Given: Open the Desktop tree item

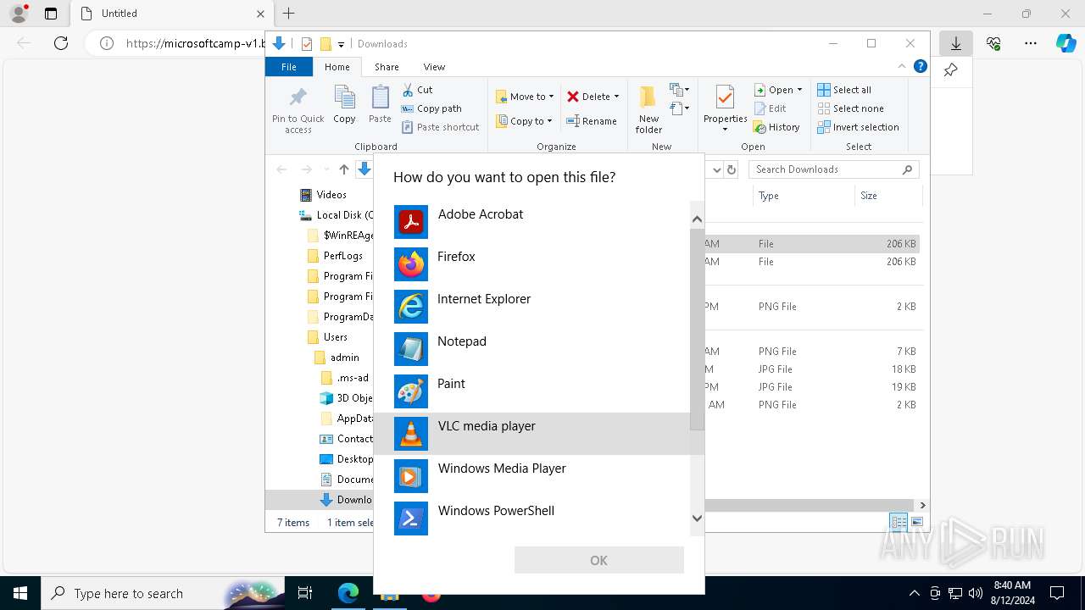Looking at the screenshot, I should [346, 459].
